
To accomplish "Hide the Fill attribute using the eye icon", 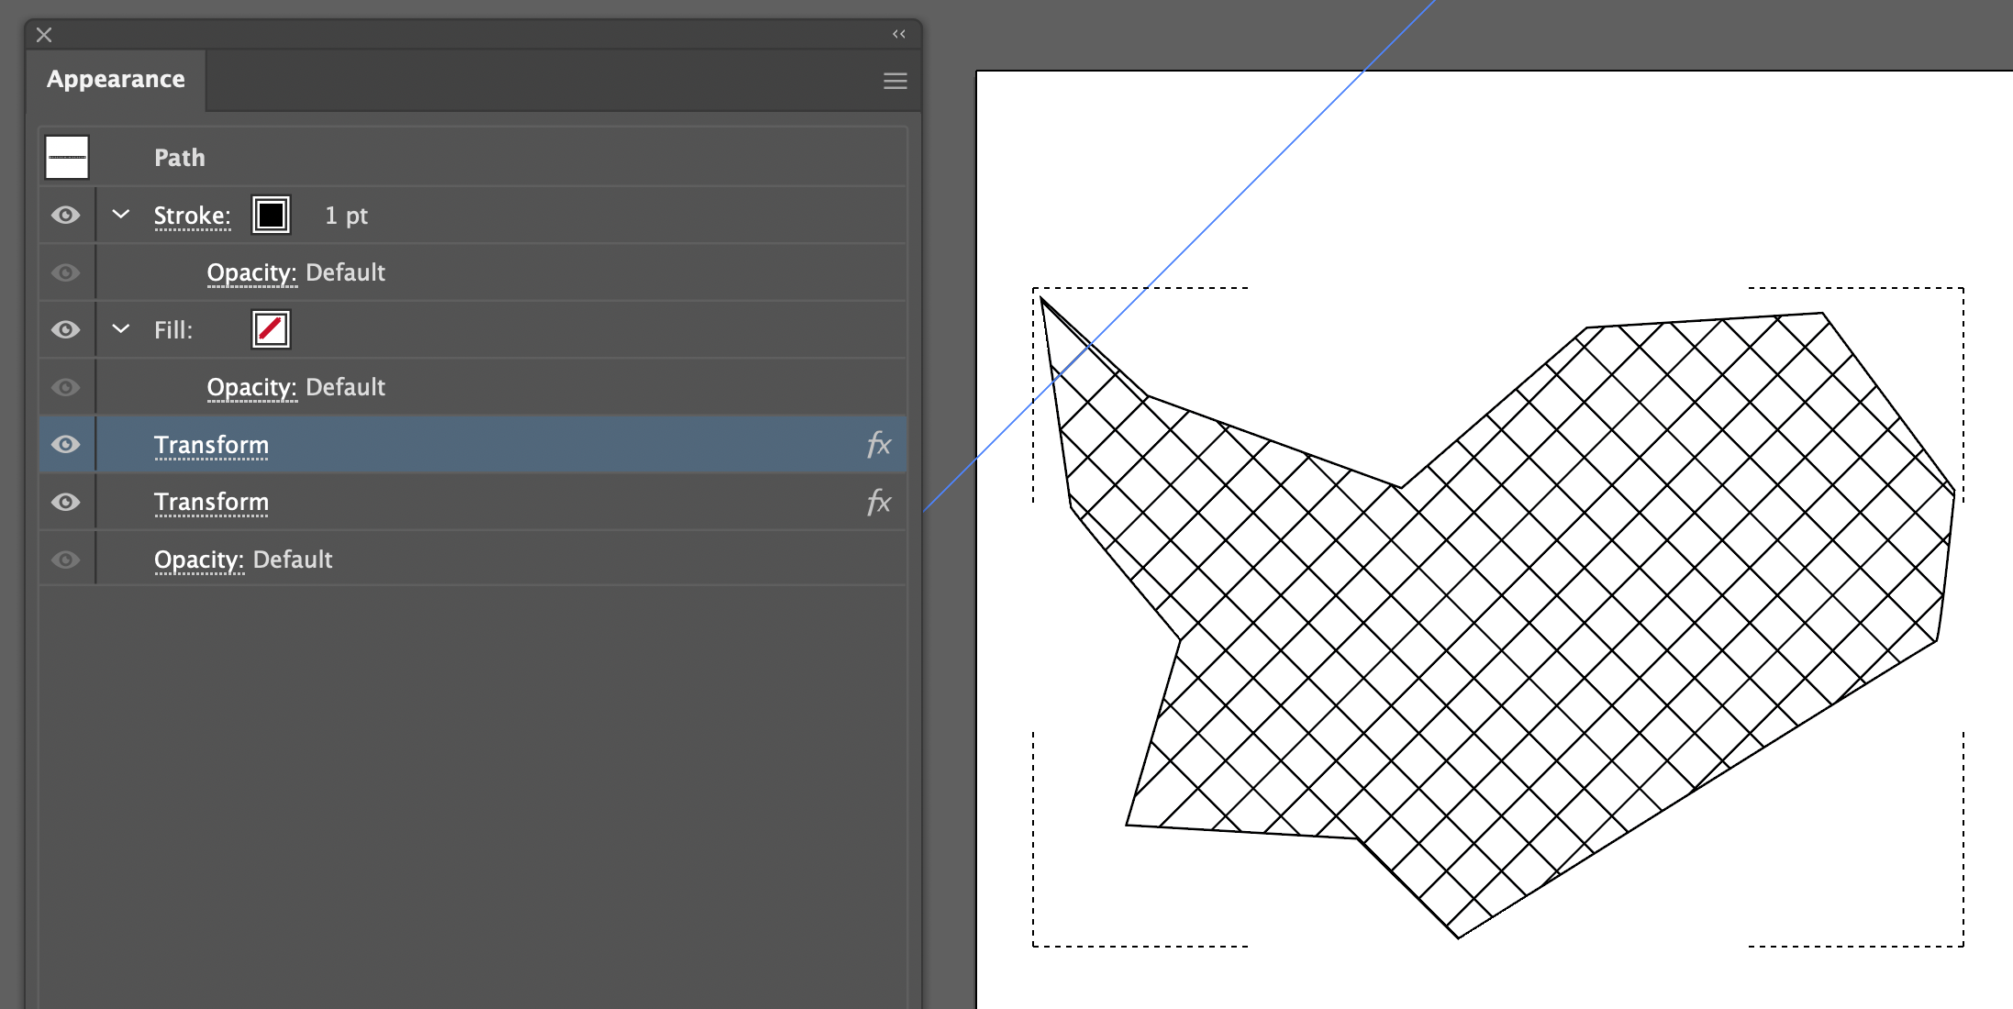I will click(65, 329).
